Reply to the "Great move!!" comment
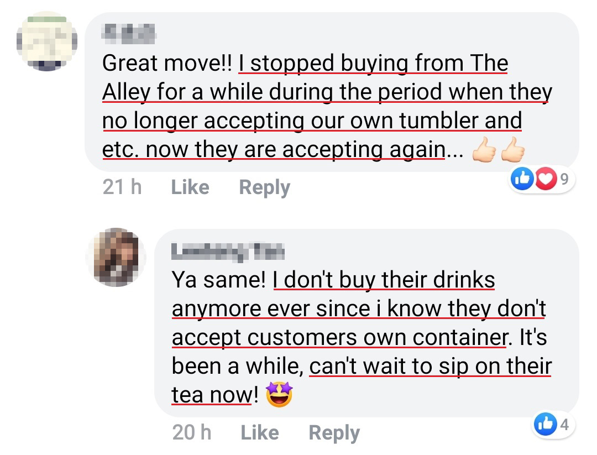 264,187
